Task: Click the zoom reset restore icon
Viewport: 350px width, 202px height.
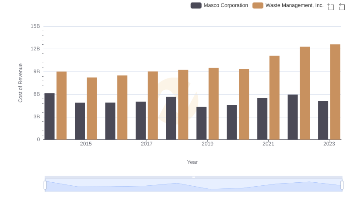Action: 342,7
